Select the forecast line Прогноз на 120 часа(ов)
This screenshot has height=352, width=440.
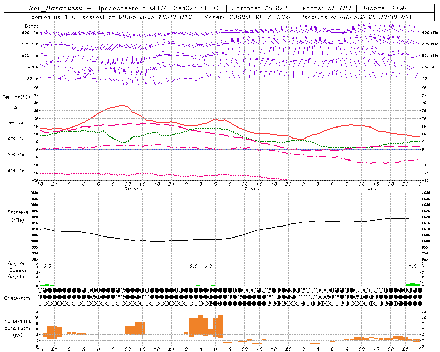click(x=66, y=17)
